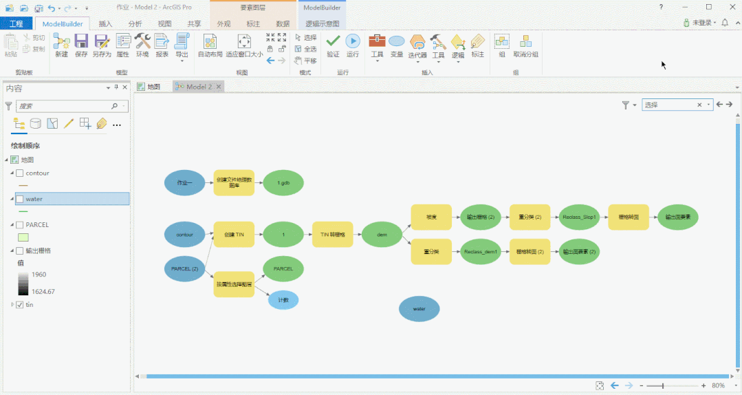The width and height of the screenshot is (742, 395).
Task: Toggle the water layer checkbox
Action: coord(20,199)
